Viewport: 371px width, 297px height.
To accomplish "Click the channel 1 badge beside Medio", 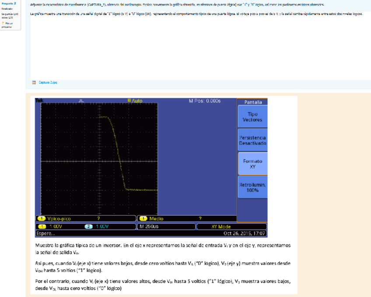I will 143,218.
